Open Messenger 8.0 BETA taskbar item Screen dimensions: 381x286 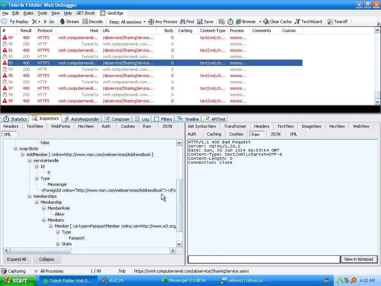[x=184, y=281]
